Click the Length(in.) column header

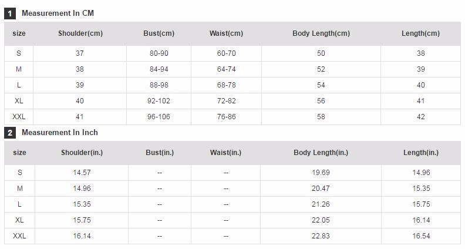tap(421, 153)
